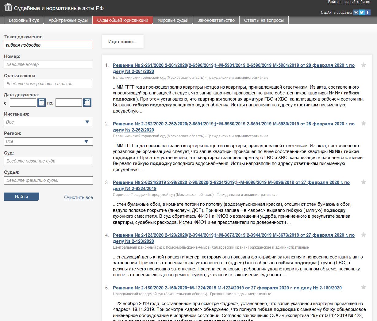Viewport: 377px width, 321px height.
Task: Click the Twitter icon in header
Action: [362, 13]
